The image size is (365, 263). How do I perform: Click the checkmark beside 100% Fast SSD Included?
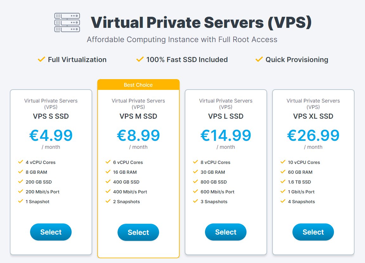[140, 59]
